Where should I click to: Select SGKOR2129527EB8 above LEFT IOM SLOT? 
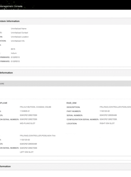[x=28, y=148]
